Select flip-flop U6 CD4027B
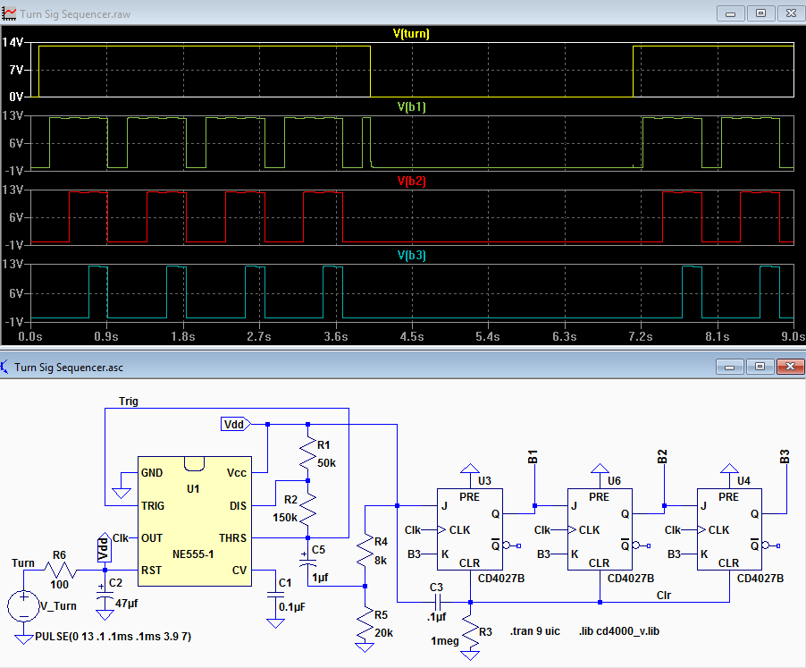Viewport: 806px width, 668px height. (x=600, y=529)
